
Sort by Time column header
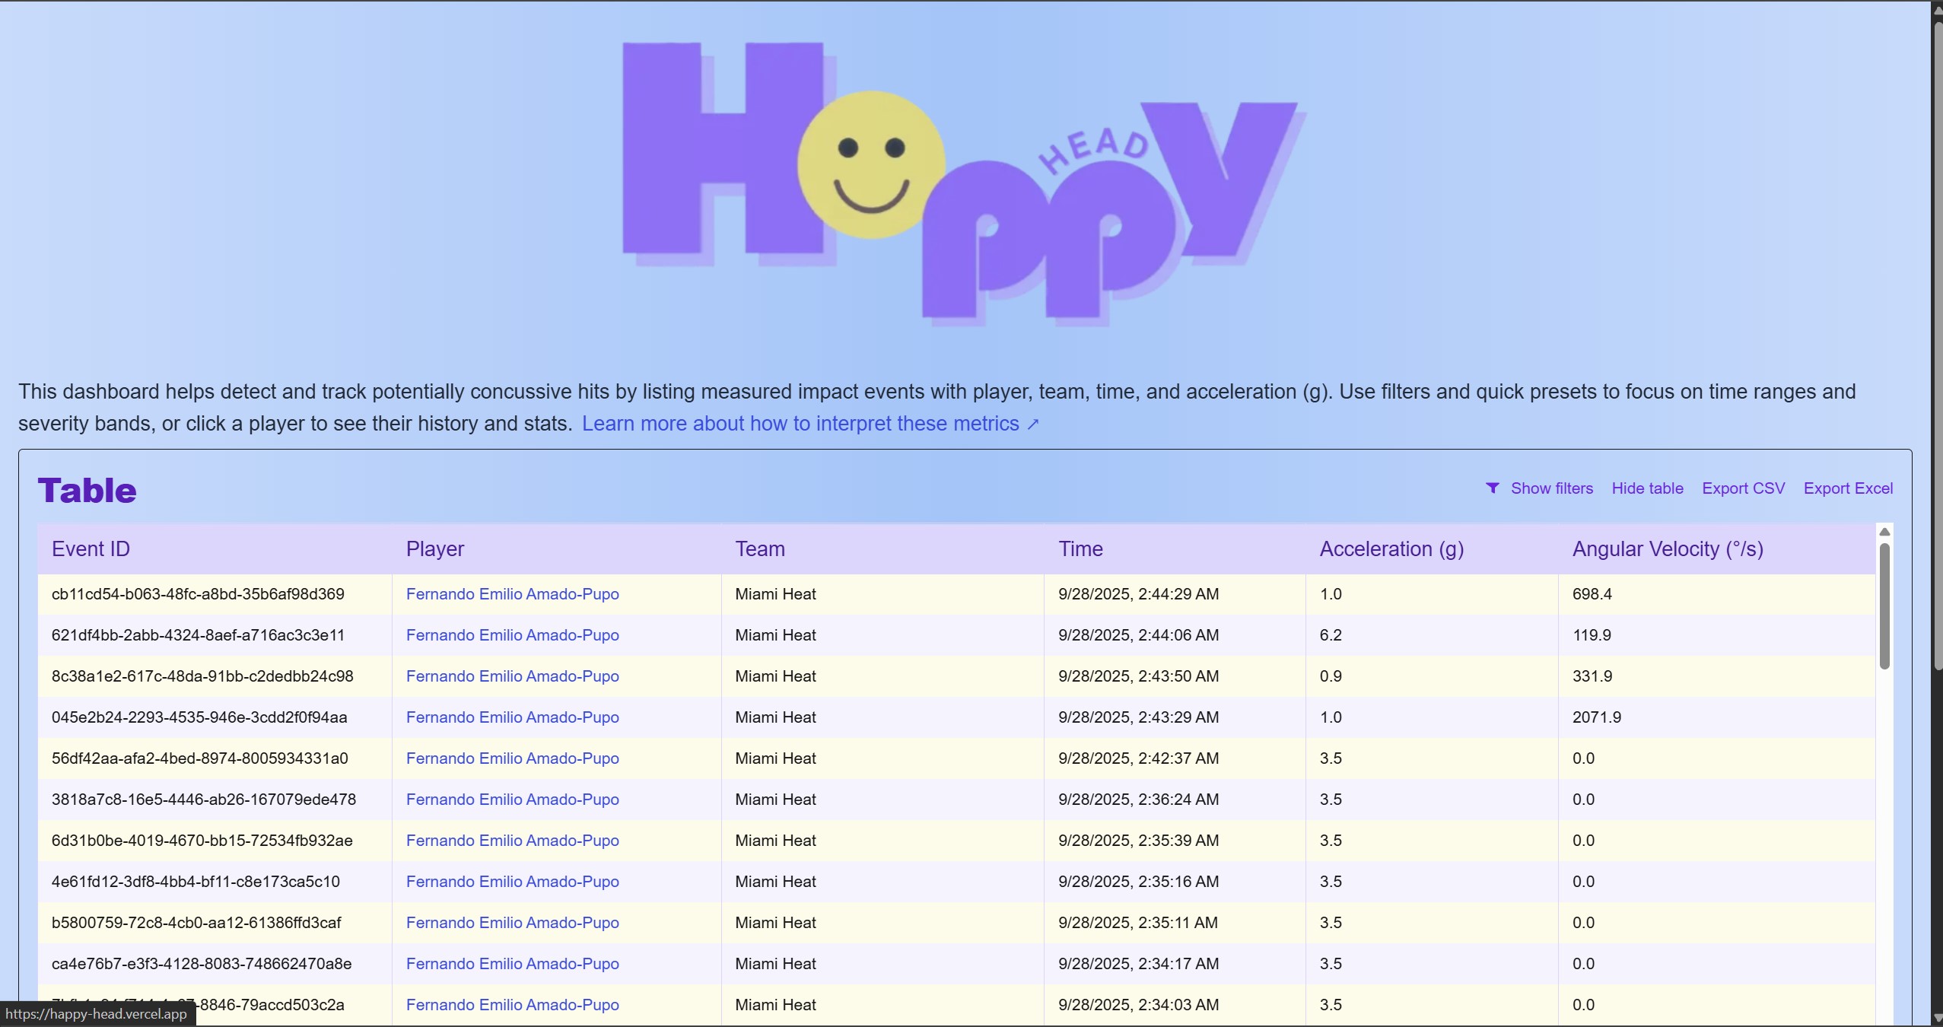coord(1080,549)
